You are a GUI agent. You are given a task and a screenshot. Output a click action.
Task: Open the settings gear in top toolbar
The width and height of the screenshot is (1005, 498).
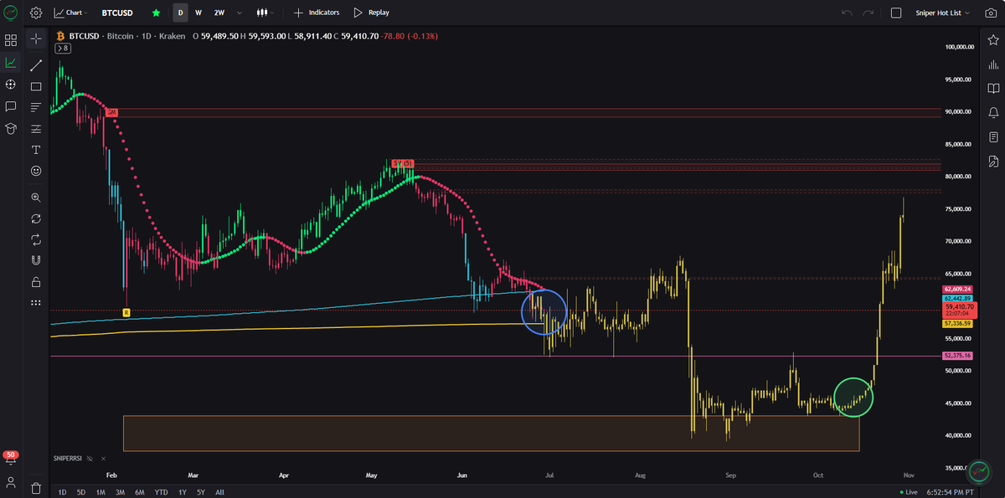click(36, 13)
